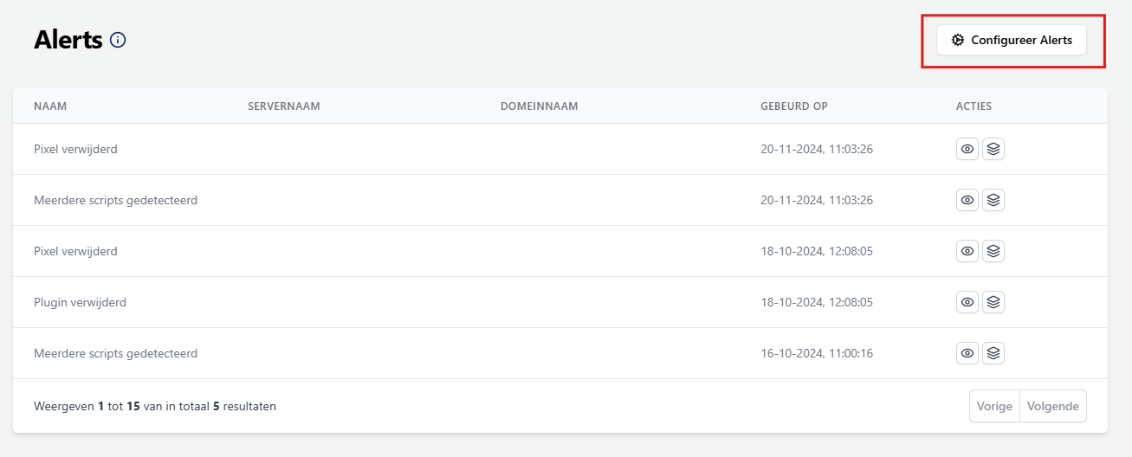
Task: Open layers icon for Pixel verwijderd 20-11-2024
Action: (993, 149)
